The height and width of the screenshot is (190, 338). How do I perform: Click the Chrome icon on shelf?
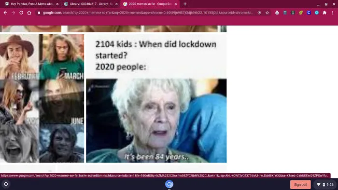pos(169,184)
